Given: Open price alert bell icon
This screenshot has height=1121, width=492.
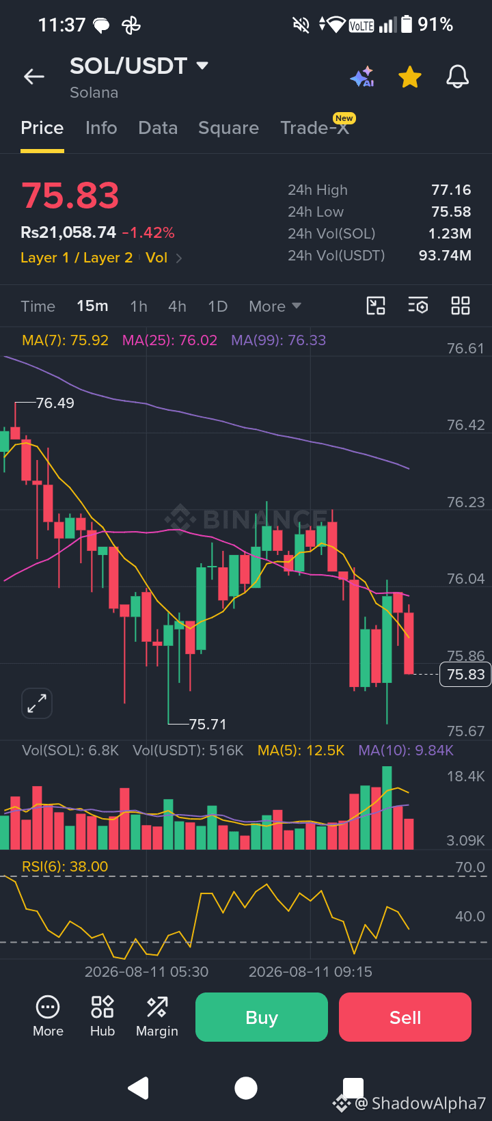Looking at the screenshot, I should [x=457, y=77].
